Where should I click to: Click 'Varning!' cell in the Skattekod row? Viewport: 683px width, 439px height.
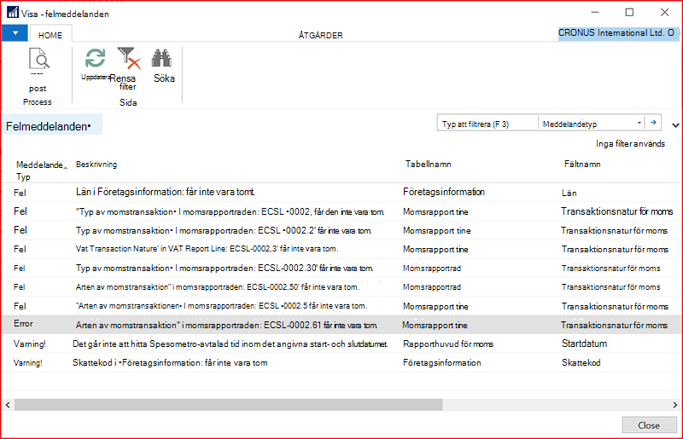tap(28, 363)
